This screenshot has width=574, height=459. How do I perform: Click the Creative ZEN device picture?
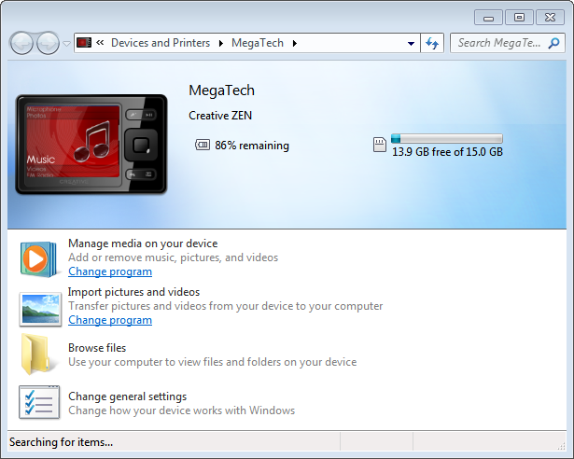[91, 145]
